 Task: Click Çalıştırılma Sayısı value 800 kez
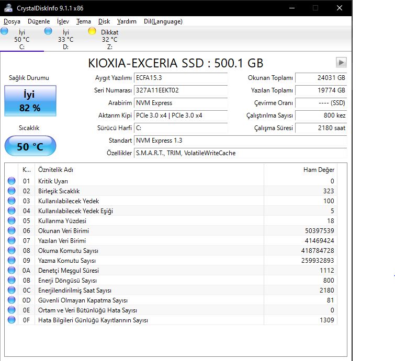pos(321,115)
